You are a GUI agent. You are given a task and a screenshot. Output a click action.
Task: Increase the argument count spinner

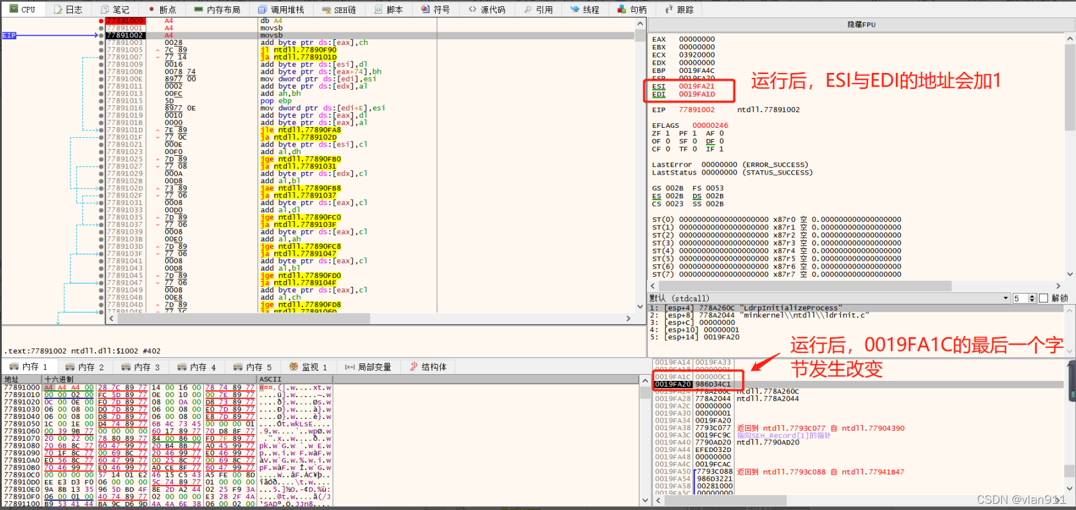pos(1032,296)
